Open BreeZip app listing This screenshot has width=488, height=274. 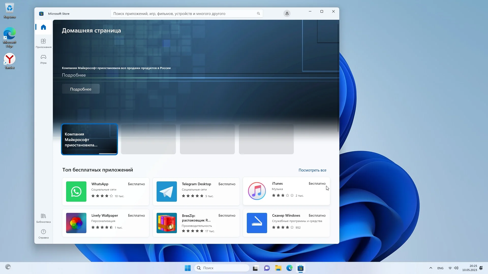click(x=196, y=223)
